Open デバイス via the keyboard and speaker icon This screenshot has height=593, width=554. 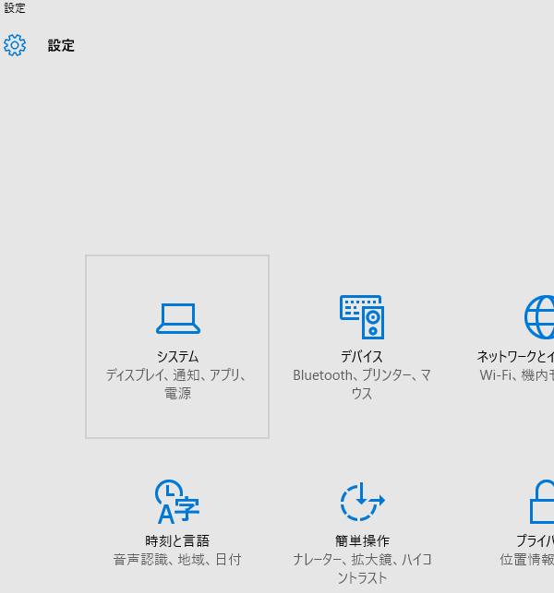(361, 317)
